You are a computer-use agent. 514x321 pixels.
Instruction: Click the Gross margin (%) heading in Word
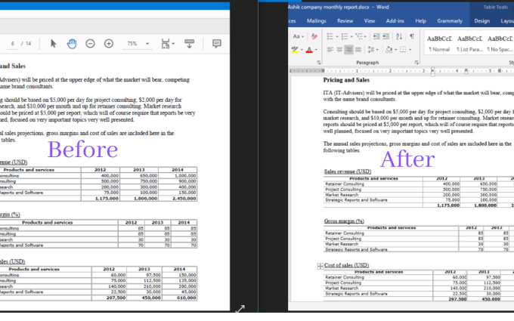[344, 221]
